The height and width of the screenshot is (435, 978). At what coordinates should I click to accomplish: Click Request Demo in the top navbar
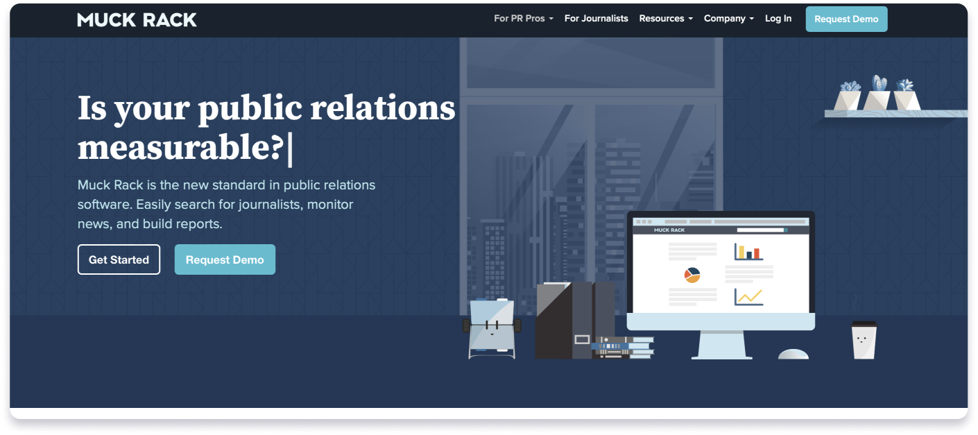(846, 19)
